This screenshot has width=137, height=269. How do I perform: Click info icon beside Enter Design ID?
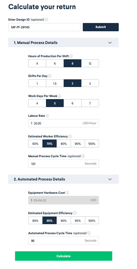(46, 19)
